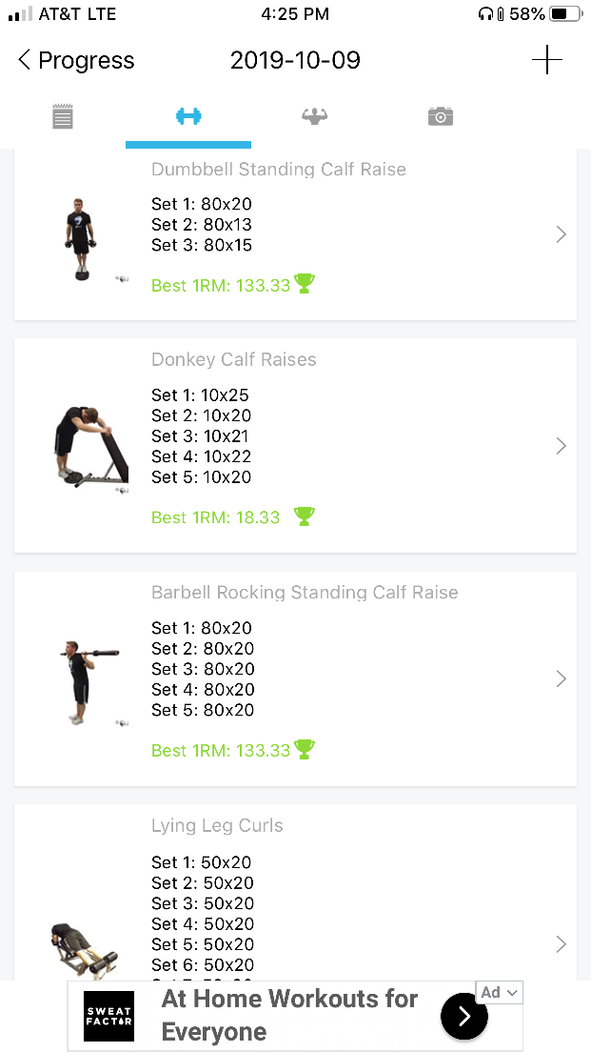Viewport: 591px width, 1052px height.
Task: Open Dumbbell Standing Calf Raise exercise thumbnail
Action: (x=83, y=238)
